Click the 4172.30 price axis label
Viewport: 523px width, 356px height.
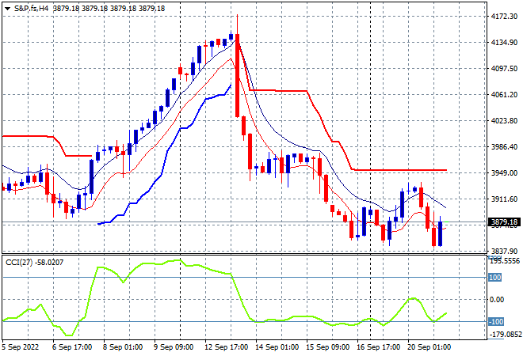tap(504, 17)
